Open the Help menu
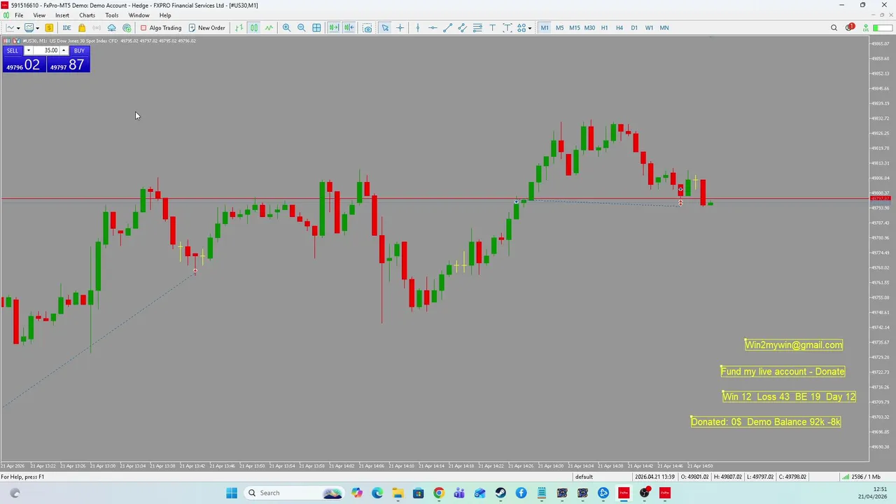896x504 pixels. 165,15
